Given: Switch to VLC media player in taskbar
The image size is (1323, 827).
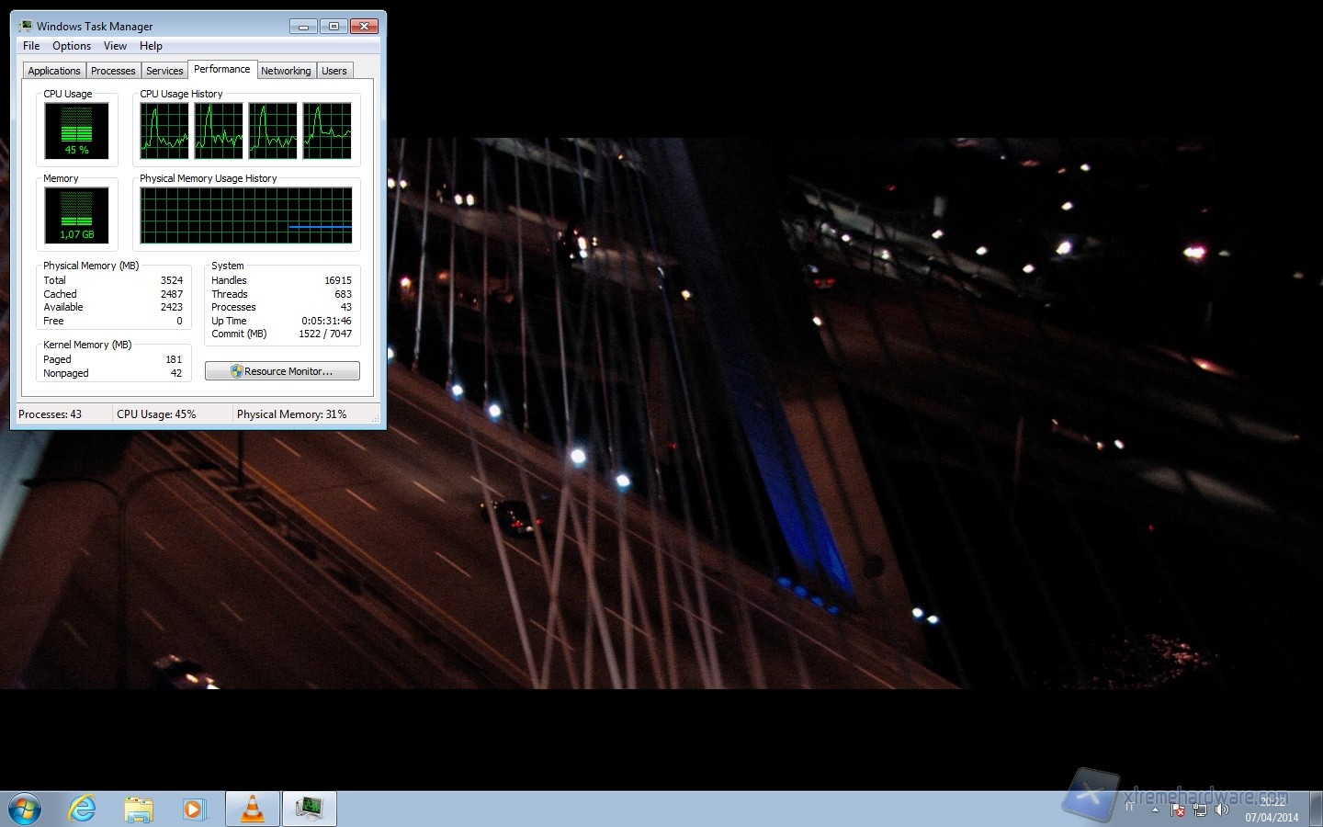Looking at the screenshot, I should (252, 809).
